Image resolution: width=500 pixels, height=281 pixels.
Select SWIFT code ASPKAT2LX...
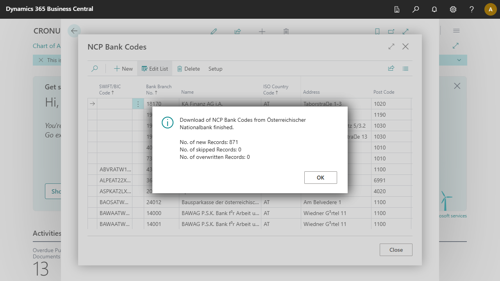115,191
